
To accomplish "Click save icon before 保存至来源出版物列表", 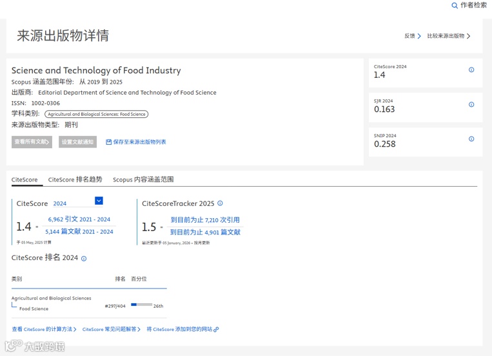I will (x=108, y=142).
